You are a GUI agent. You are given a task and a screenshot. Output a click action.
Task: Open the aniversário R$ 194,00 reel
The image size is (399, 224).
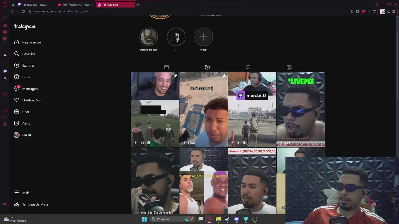[252, 181]
